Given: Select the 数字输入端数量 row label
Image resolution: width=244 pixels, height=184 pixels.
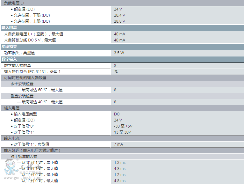Looking at the screenshot, I should pos(18,66).
